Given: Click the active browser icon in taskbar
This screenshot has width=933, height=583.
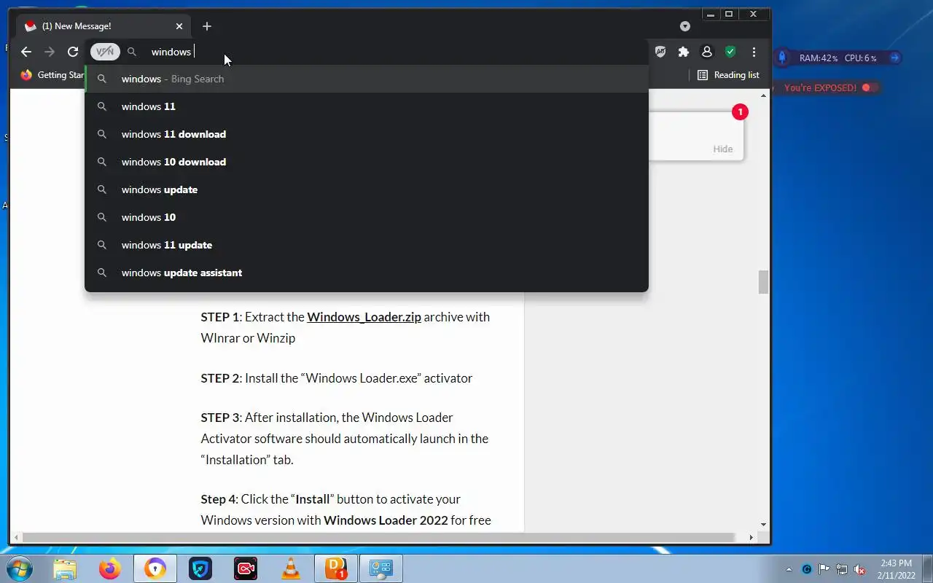Looking at the screenshot, I should [x=155, y=568].
